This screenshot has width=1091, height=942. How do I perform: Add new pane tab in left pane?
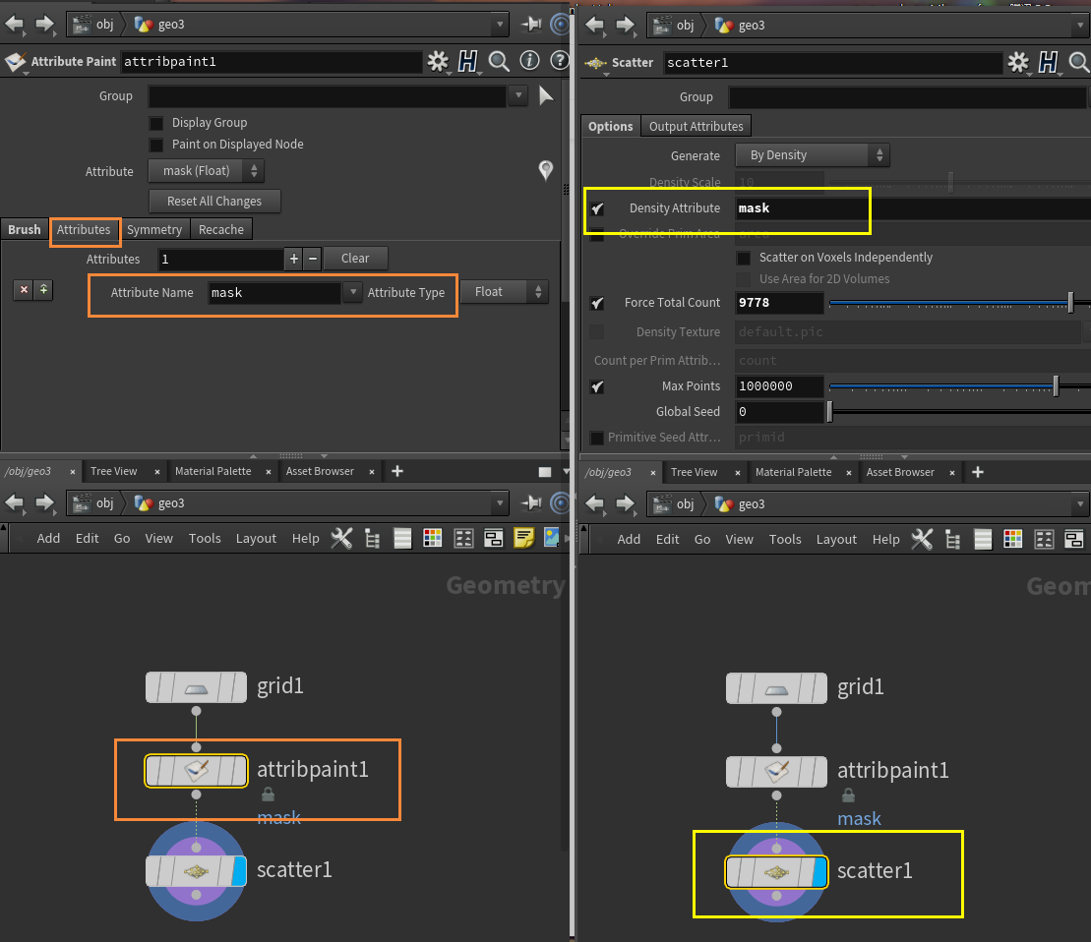[397, 471]
